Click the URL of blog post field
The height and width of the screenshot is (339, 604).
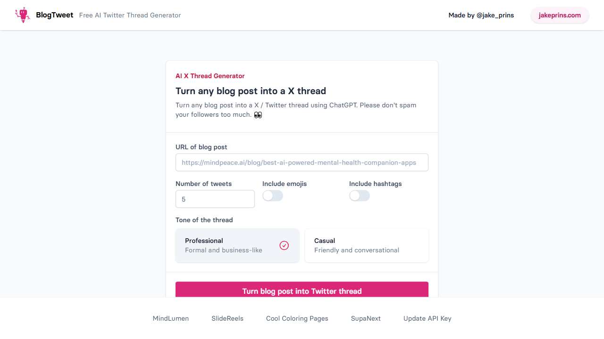point(302,162)
